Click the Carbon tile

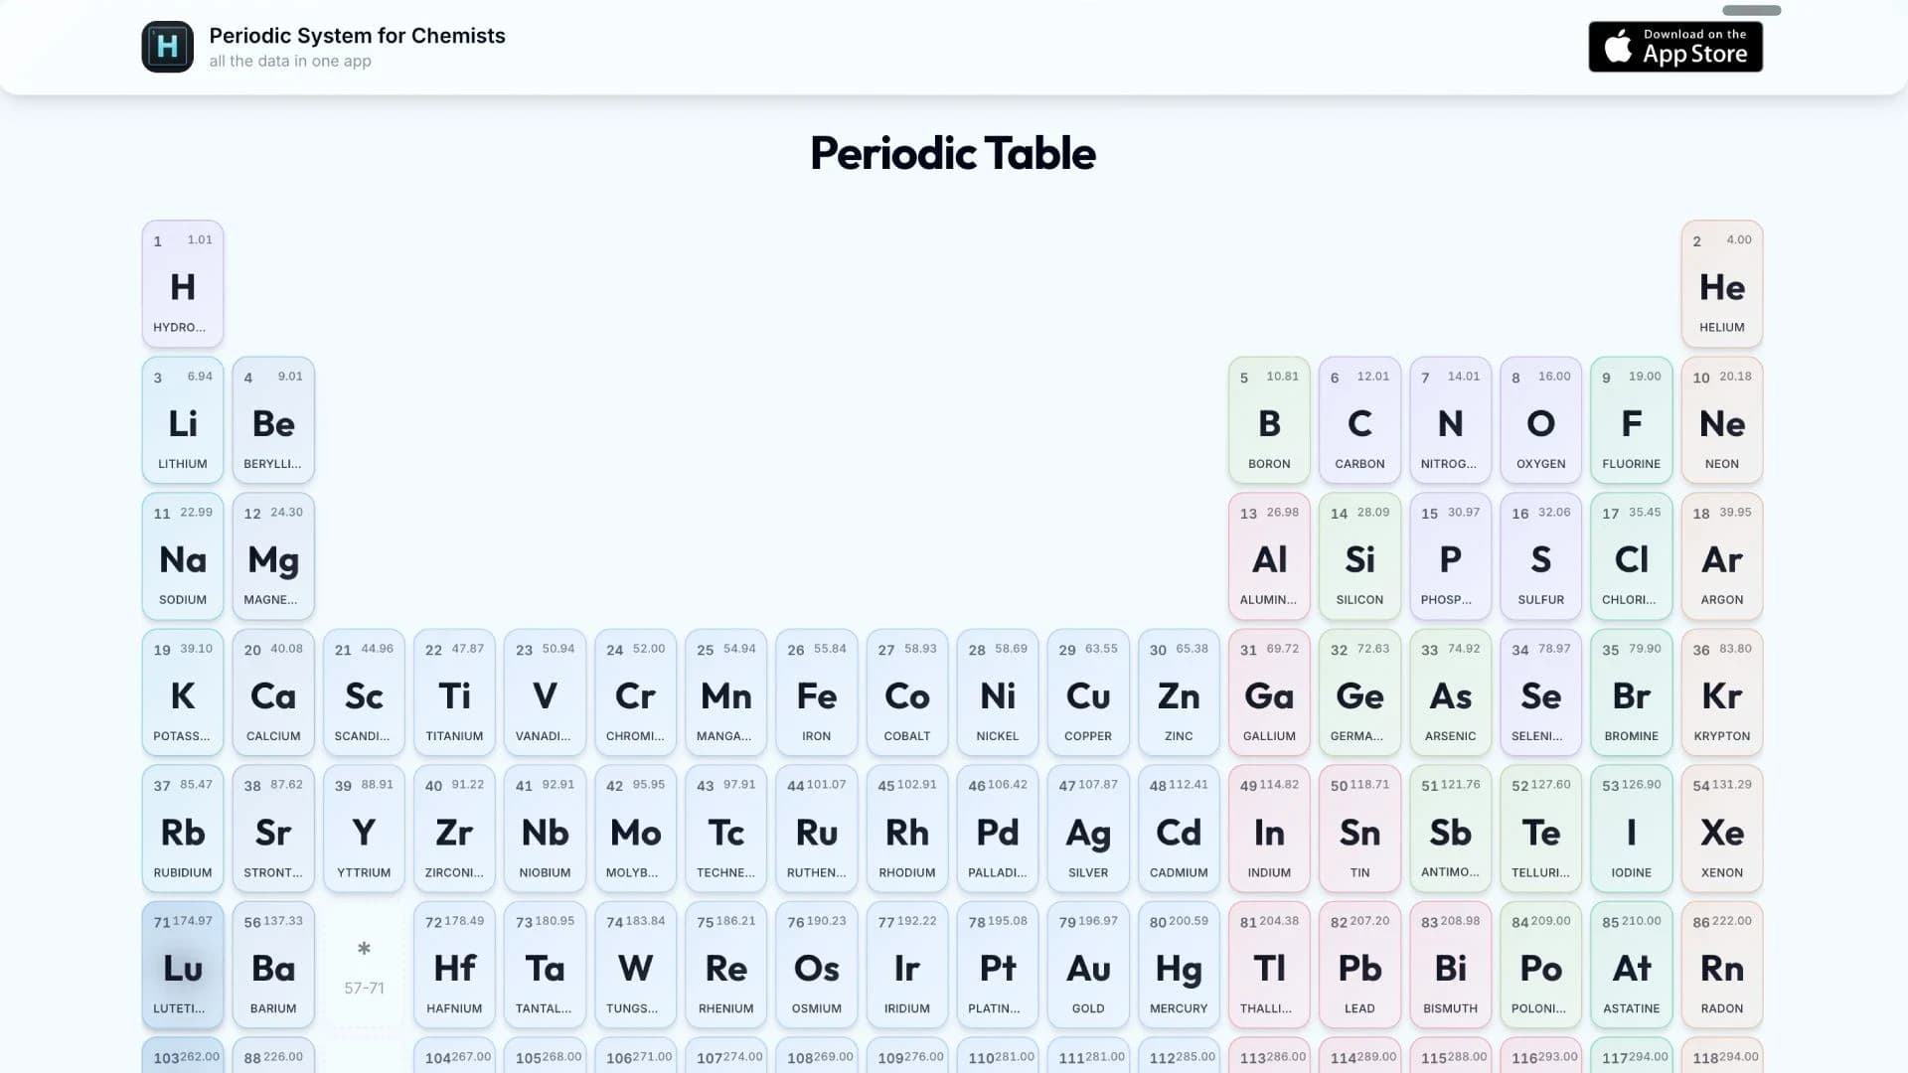coord(1359,420)
